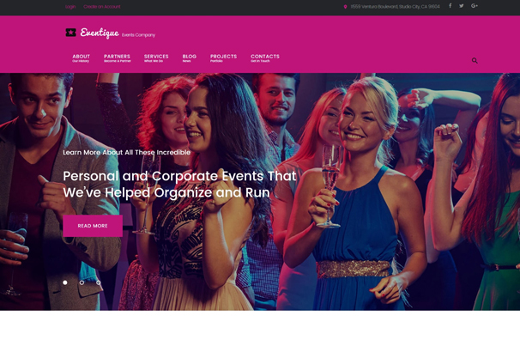Expand the Projects portfolio menu
The width and height of the screenshot is (520, 352).
(223, 58)
